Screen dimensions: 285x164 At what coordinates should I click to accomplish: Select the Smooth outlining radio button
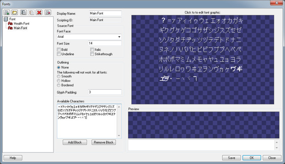(x=59, y=76)
